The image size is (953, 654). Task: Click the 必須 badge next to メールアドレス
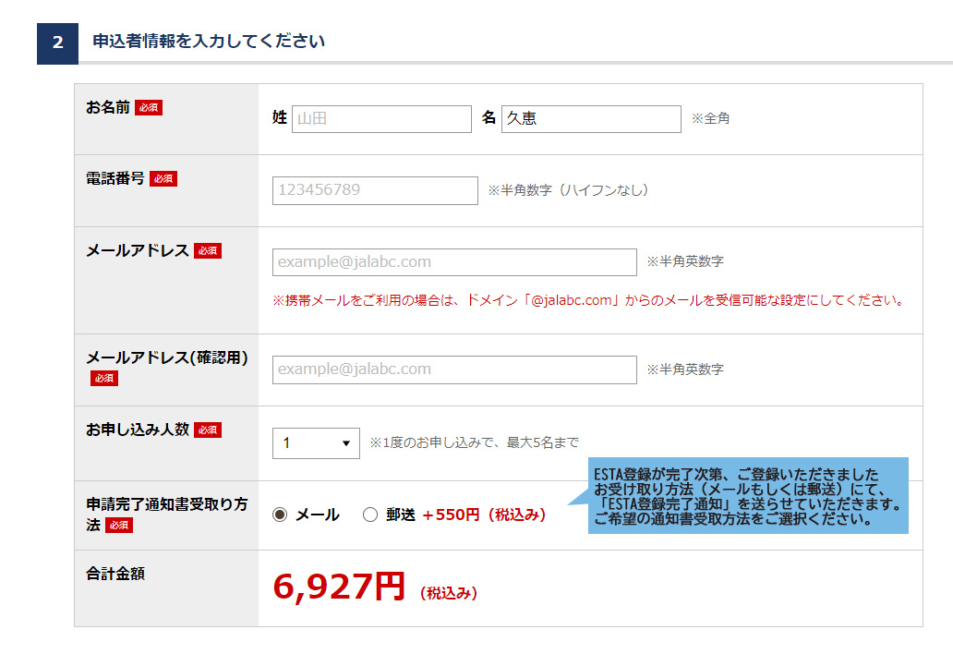208,251
